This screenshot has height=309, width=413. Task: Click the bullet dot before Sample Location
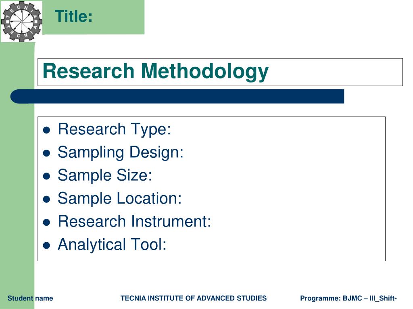point(46,199)
